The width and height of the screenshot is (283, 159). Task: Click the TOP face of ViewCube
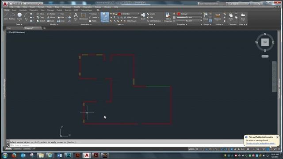(265, 42)
